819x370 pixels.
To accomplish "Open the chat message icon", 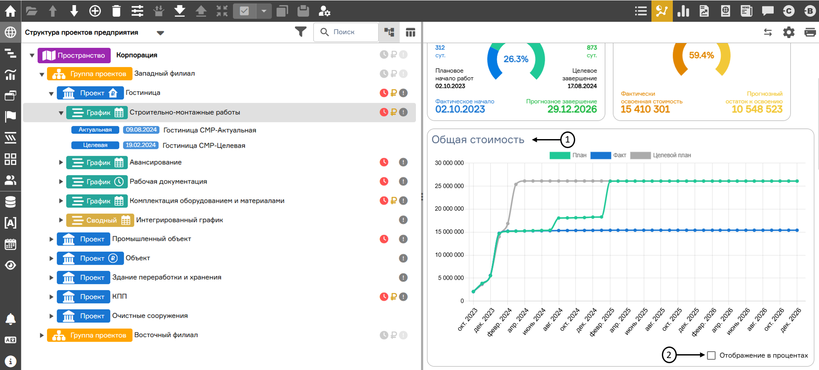I will pyautogui.click(x=768, y=11).
